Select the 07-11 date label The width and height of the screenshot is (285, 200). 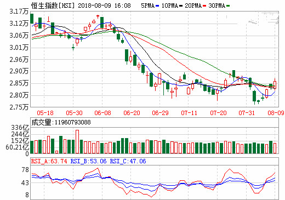[189, 113]
